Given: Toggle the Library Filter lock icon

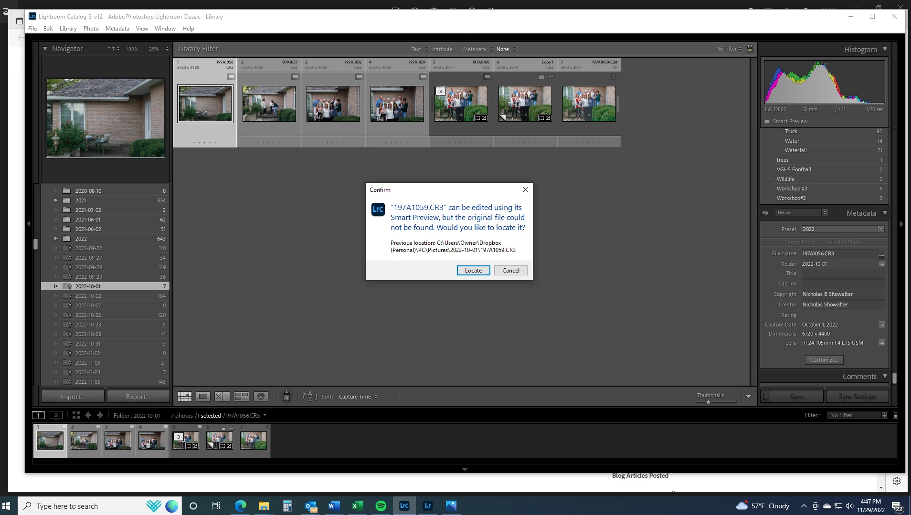Looking at the screenshot, I should click(750, 49).
